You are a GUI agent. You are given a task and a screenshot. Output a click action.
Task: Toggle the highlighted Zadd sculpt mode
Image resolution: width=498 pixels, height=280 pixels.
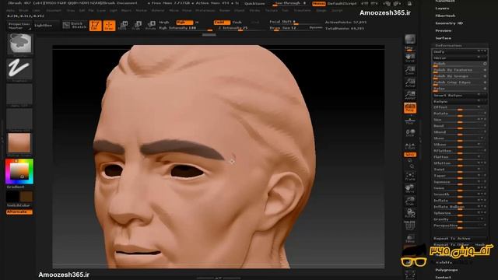point(222,23)
